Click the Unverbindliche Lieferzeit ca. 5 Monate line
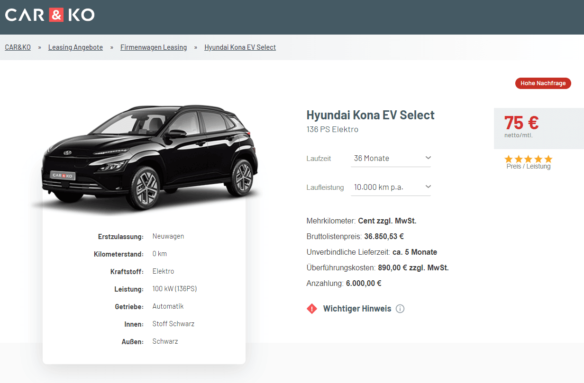This screenshot has height=383, width=584. point(372,252)
